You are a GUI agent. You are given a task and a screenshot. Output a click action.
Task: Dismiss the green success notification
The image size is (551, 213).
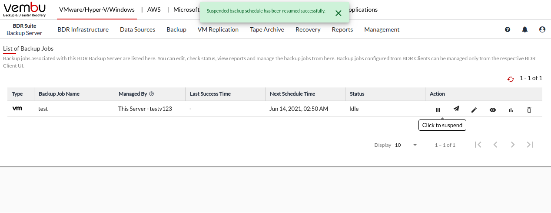[338, 13]
